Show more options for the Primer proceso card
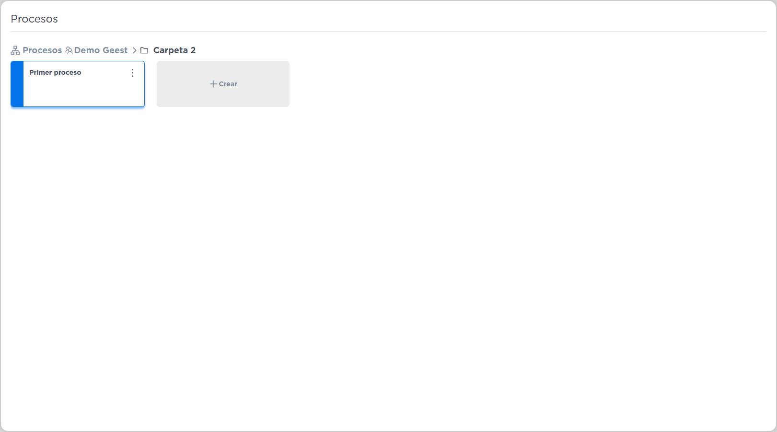 coord(132,73)
